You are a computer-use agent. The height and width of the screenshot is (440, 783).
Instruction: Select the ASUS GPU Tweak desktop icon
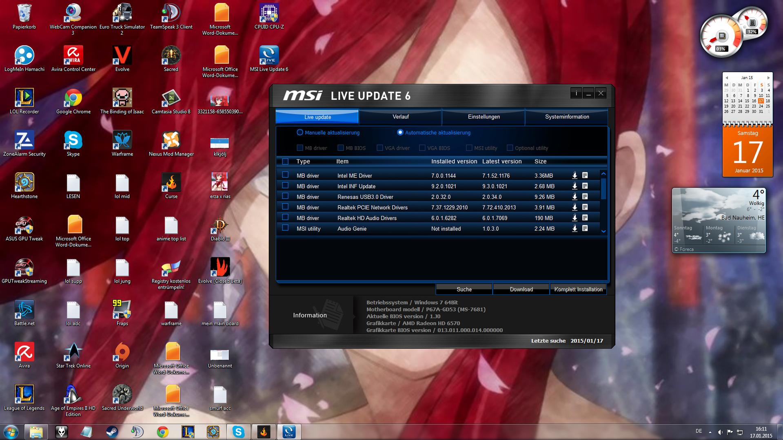click(24, 228)
